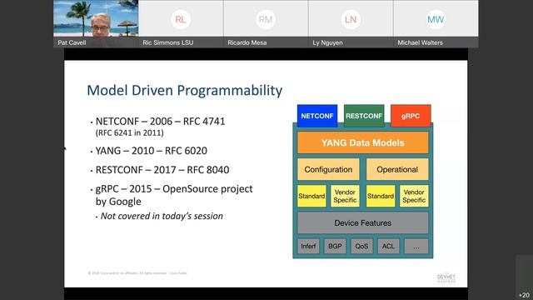Click the Pat Cavell name label

(72, 42)
